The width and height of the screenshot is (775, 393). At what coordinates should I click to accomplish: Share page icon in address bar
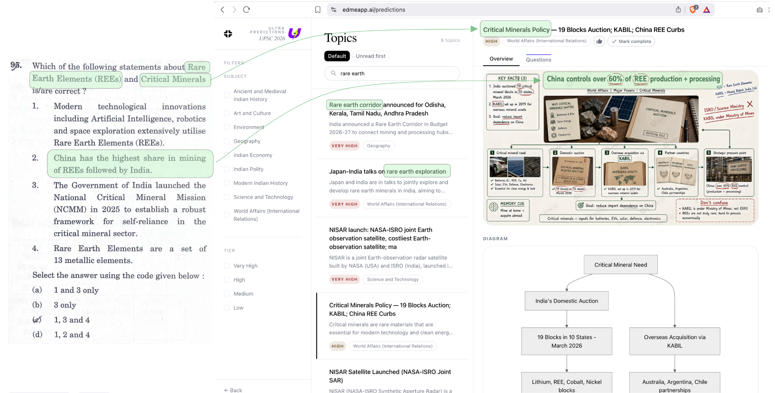coord(678,10)
